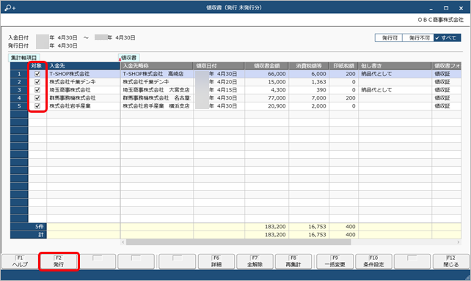The height and width of the screenshot is (281, 471).
Task: Select row number 2 header
Action: 19,82
